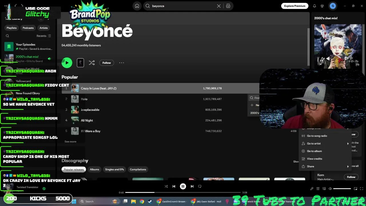This screenshot has height=206, width=366.
Task: Filter the library by Podcasts
Action: 28,28
